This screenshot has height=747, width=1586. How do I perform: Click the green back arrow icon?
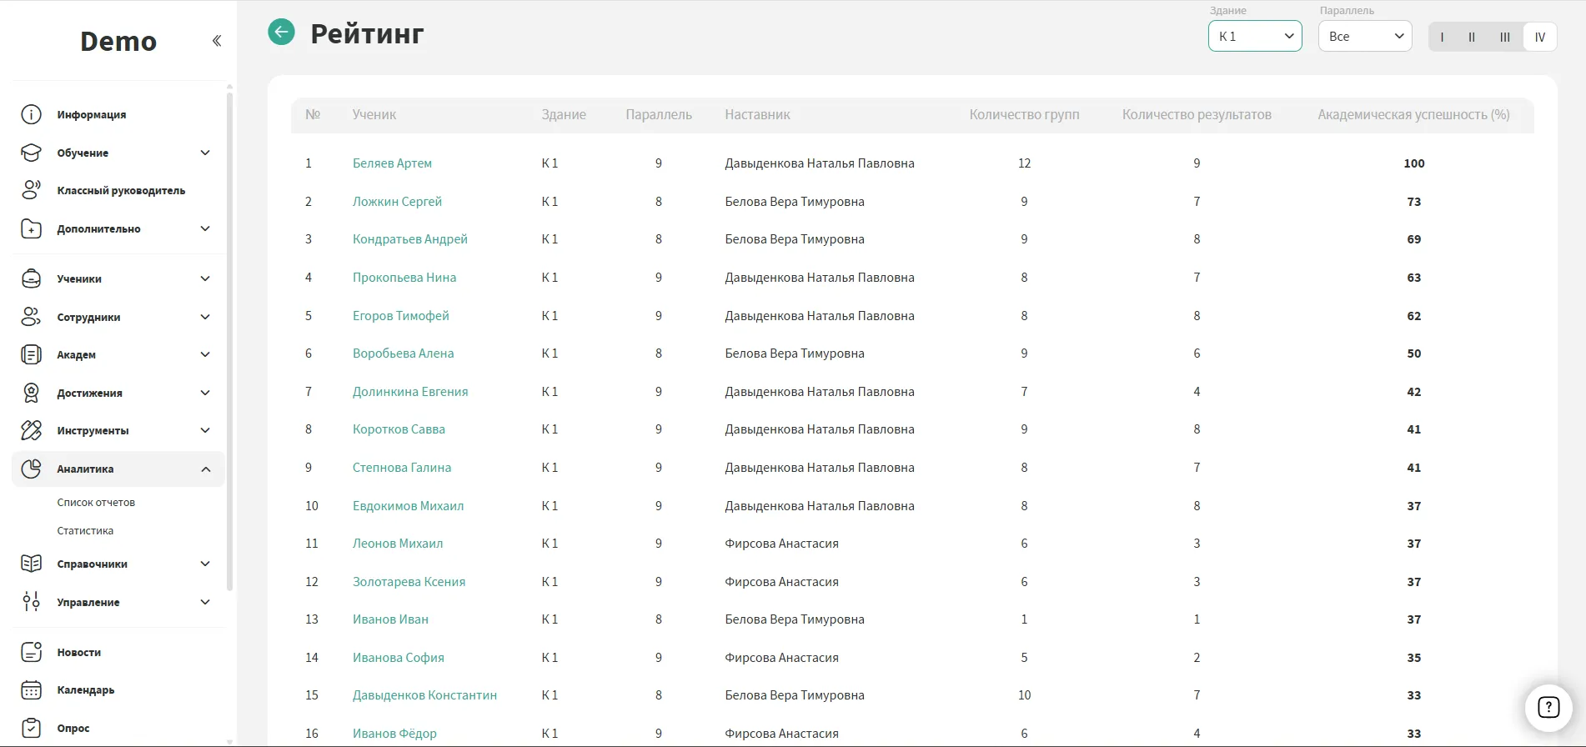tap(281, 33)
